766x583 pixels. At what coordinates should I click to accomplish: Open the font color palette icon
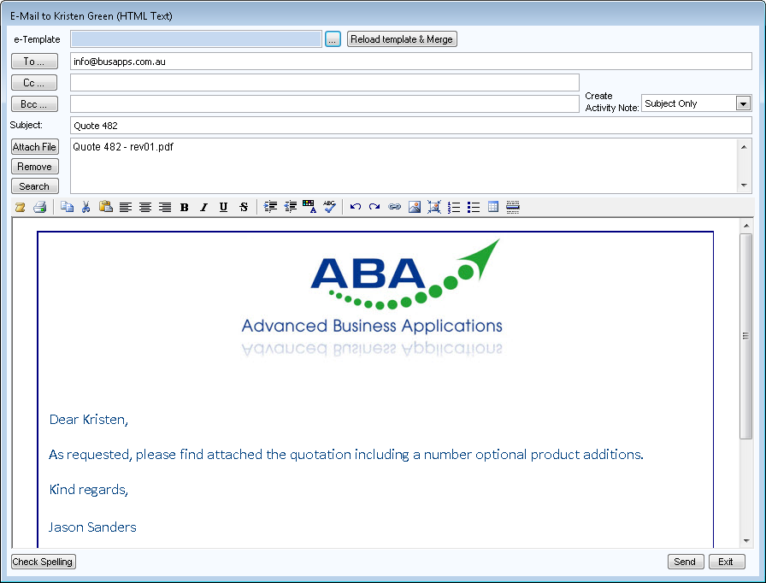point(309,207)
